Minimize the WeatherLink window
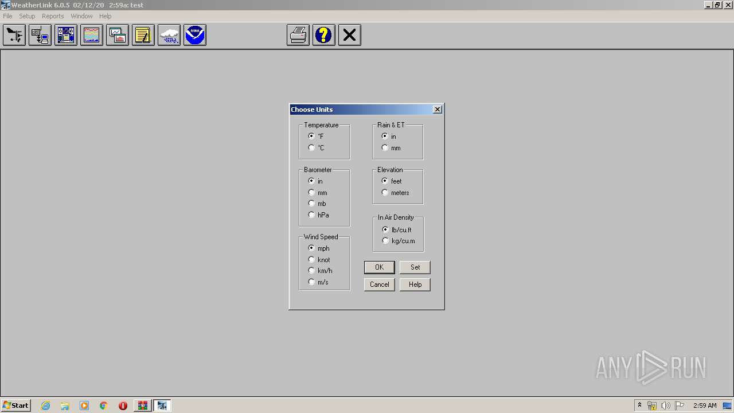734x413 pixels. click(708, 5)
